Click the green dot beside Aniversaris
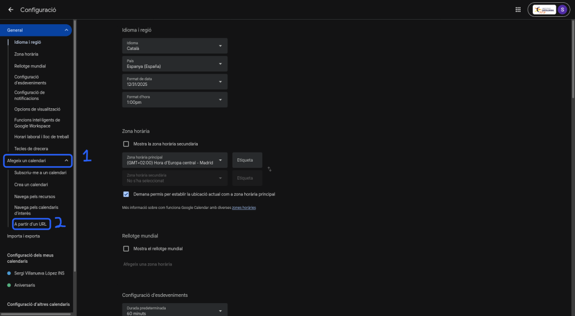Image resolution: width=575 pixels, height=316 pixels. coord(9,285)
